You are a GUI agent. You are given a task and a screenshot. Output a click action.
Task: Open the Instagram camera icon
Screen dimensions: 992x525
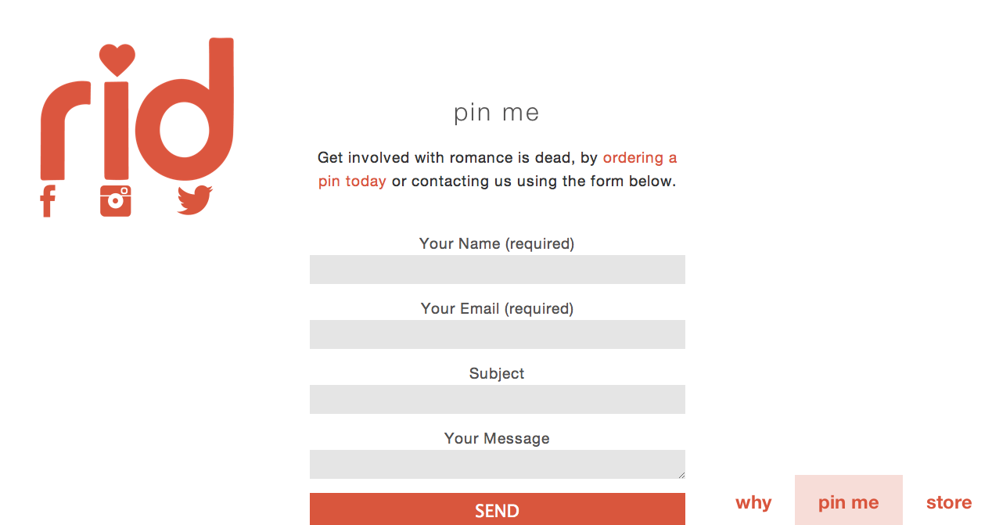[x=116, y=201]
